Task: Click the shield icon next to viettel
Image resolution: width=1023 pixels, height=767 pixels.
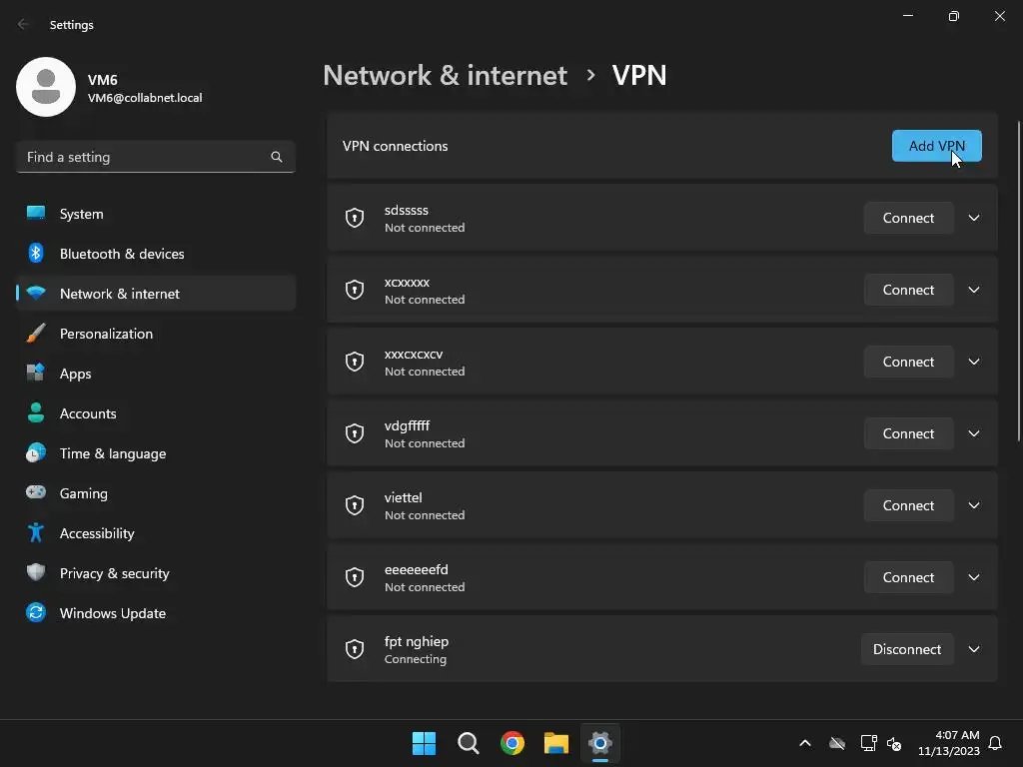Action: [355, 505]
